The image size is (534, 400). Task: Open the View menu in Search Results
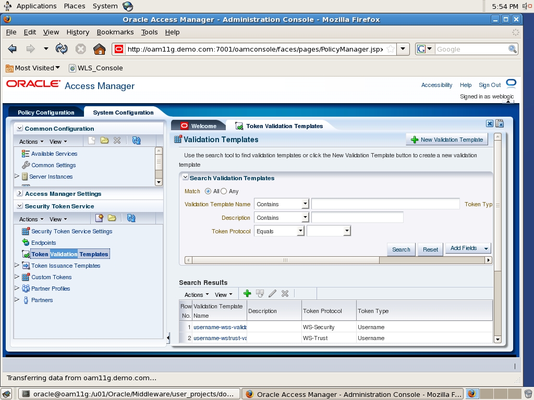click(223, 295)
